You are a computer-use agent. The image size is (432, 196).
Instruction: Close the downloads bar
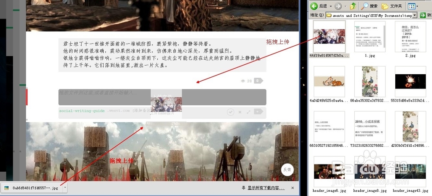click(292, 188)
